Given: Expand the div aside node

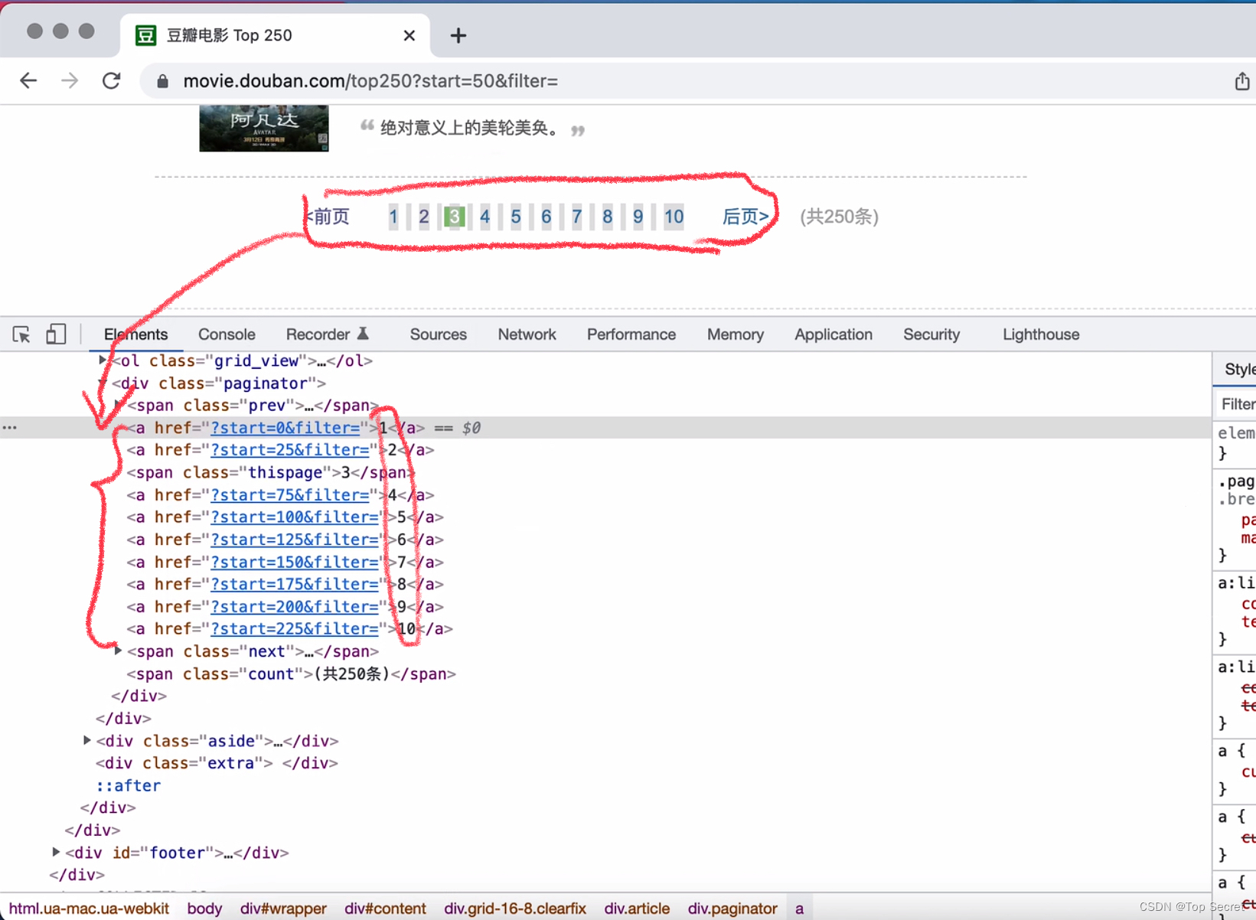Looking at the screenshot, I should pyautogui.click(x=87, y=741).
